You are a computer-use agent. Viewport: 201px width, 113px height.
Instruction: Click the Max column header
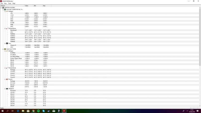pyautogui.click(x=47, y=6)
